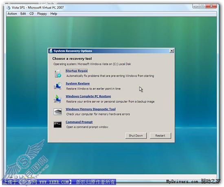Close the System Recovery Options dialog
The image size is (224, 187).
click(171, 51)
